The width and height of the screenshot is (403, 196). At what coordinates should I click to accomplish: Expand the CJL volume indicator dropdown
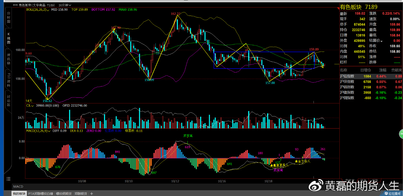click(x=30, y=105)
